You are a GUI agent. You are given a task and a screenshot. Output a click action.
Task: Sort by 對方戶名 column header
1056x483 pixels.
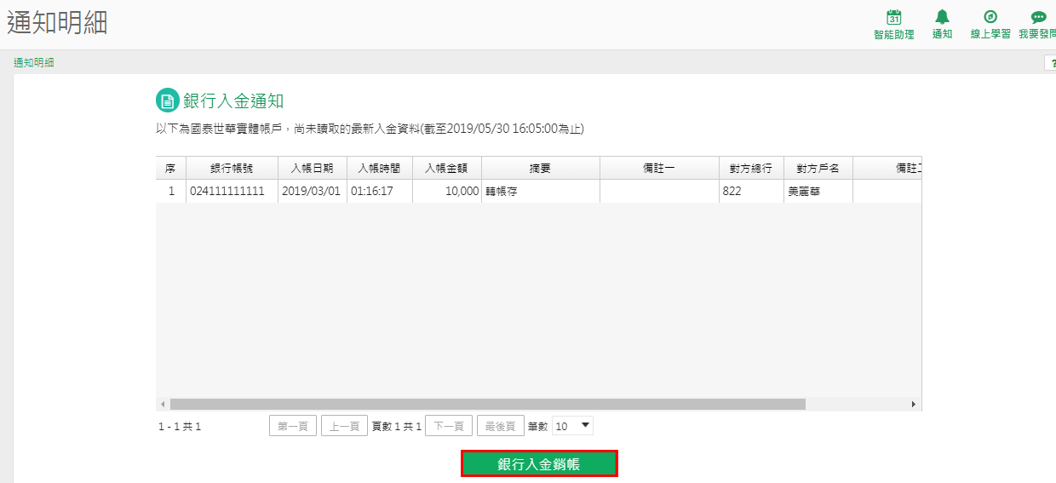818,168
